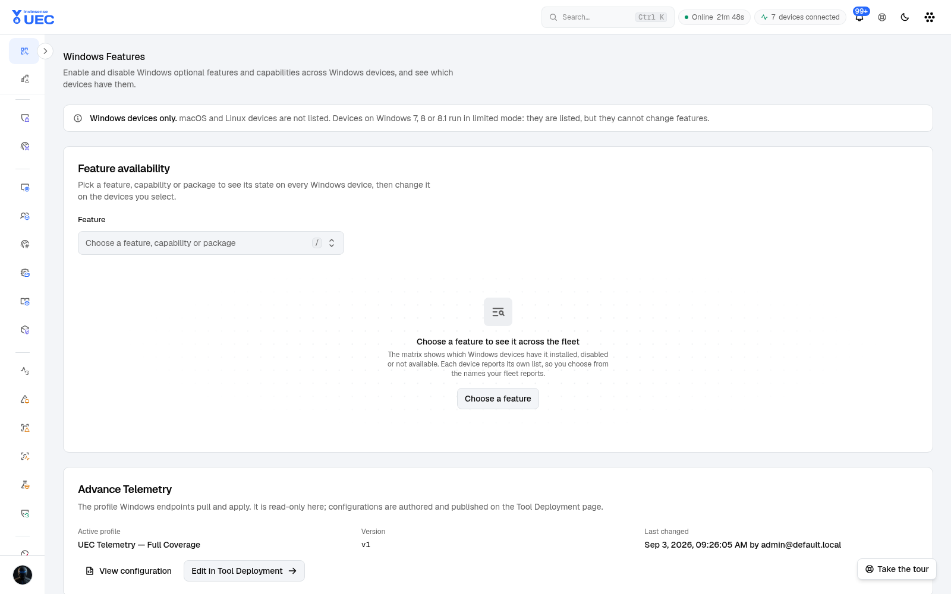Image resolution: width=951 pixels, height=594 pixels.
Task: Open the package shield sidebar icon
Action: click(x=24, y=330)
